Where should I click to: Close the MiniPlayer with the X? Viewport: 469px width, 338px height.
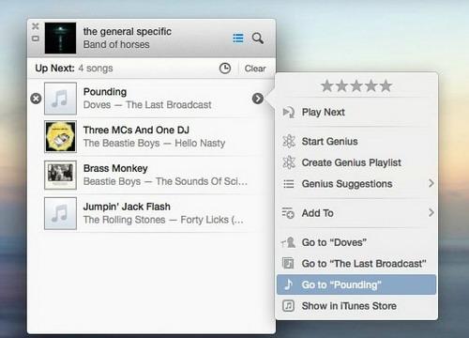(36, 26)
